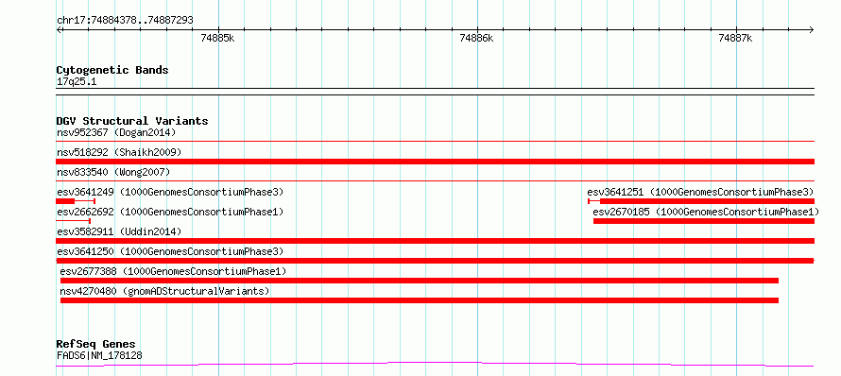Open variant nsv833540 (Wong2007) label

click(113, 172)
